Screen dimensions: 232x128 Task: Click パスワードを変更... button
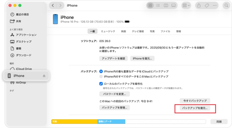(x=114, y=94)
